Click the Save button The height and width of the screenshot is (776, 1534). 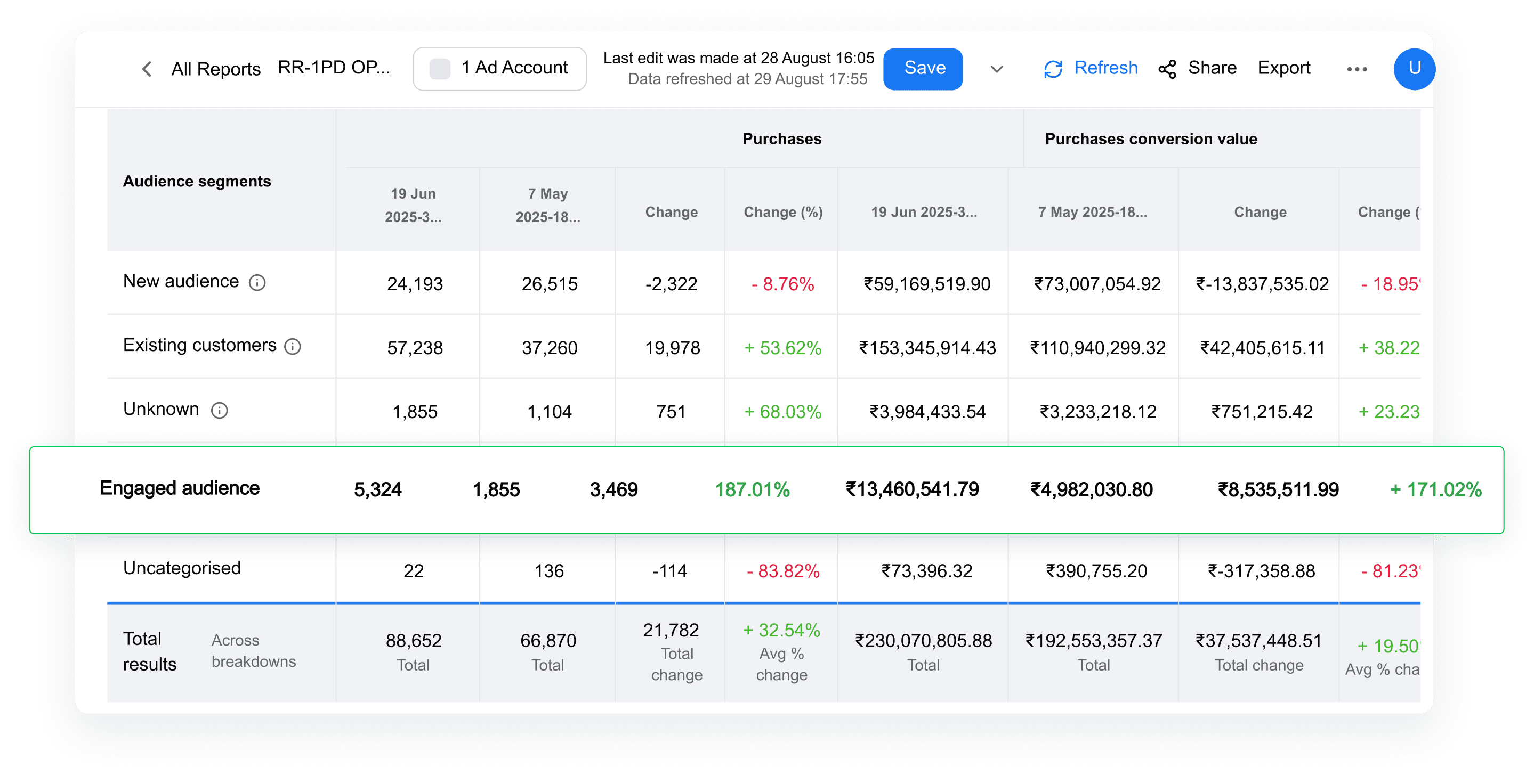924,68
